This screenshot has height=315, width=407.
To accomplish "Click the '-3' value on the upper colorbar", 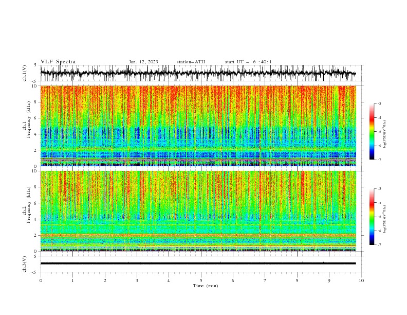I will (379, 103).
